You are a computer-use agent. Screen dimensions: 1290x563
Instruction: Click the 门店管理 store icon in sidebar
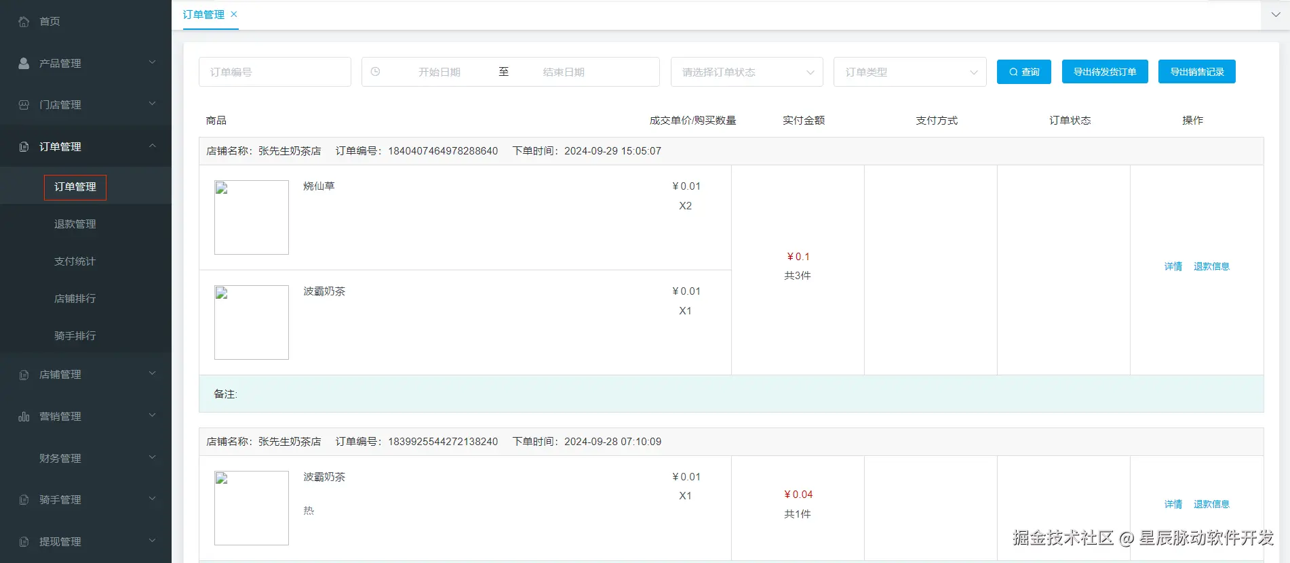click(x=24, y=105)
